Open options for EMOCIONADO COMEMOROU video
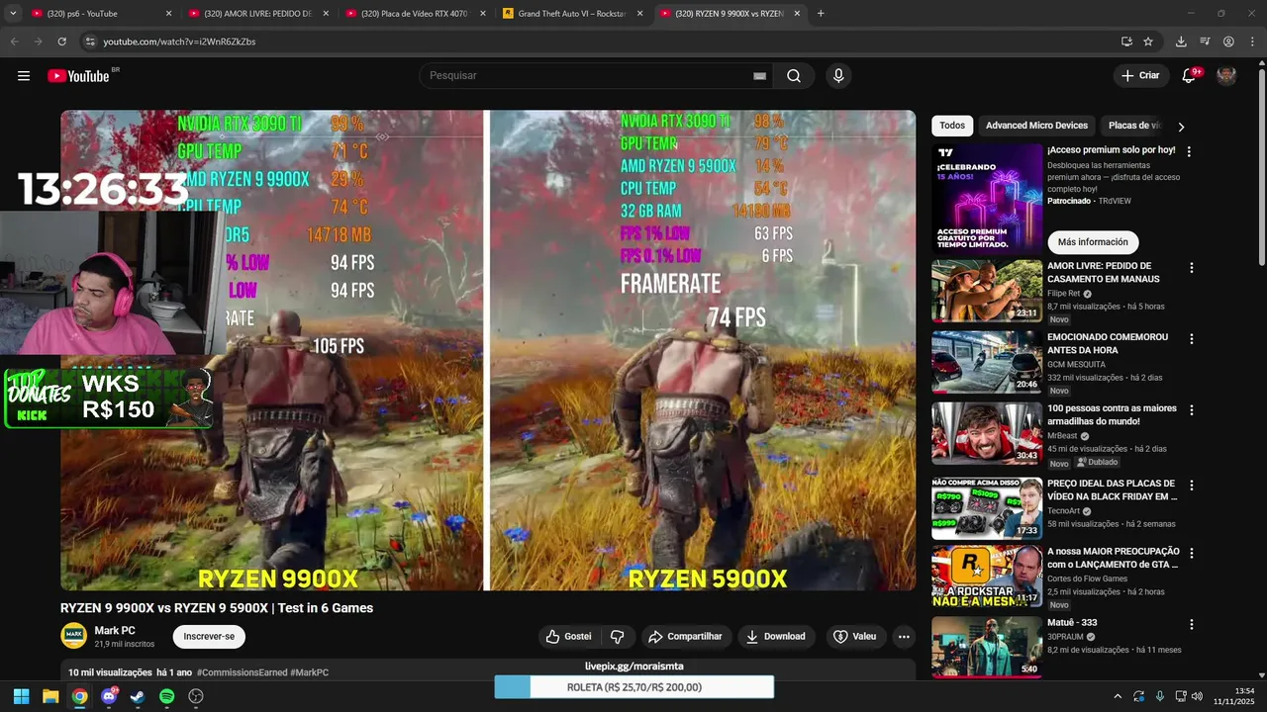The width and height of the screenshot is (1267, 712). coord(1191,339)
